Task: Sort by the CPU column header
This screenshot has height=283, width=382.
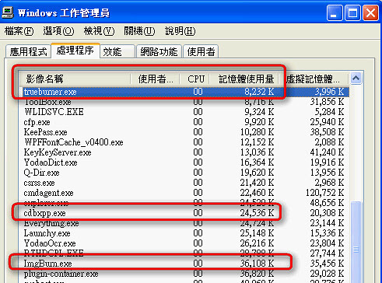Action: 195,79
